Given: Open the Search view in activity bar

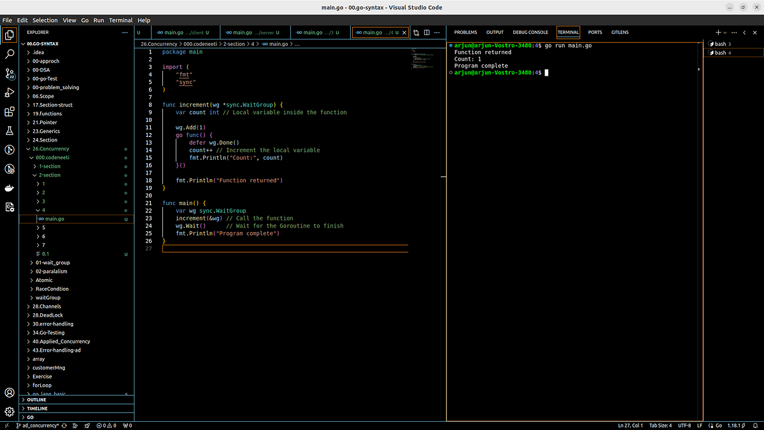Looking at the screenshot, I should click(10, 54).
